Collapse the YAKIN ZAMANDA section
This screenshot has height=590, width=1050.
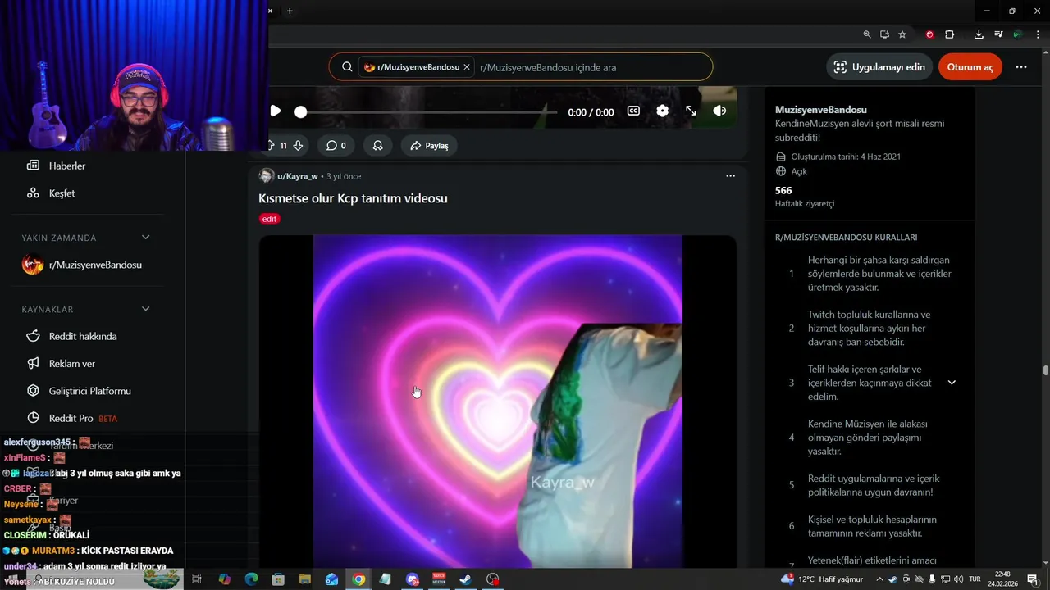click(x=146, y=238)
